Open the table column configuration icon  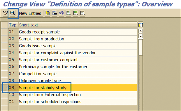coord(140,25)
